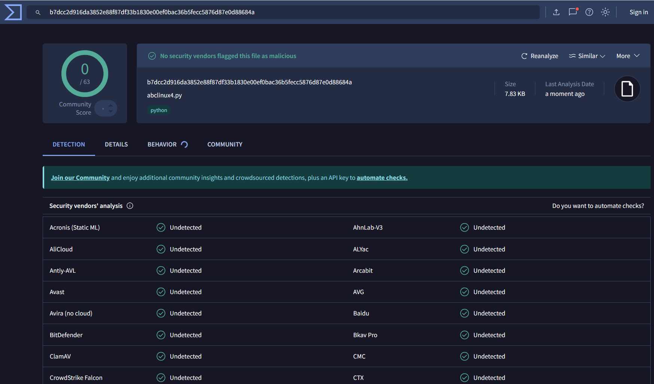Image resolution: width=654 pixels, height=384 pixels.
Task: Click CMC Undetected check icon
Action: point(465,356)
